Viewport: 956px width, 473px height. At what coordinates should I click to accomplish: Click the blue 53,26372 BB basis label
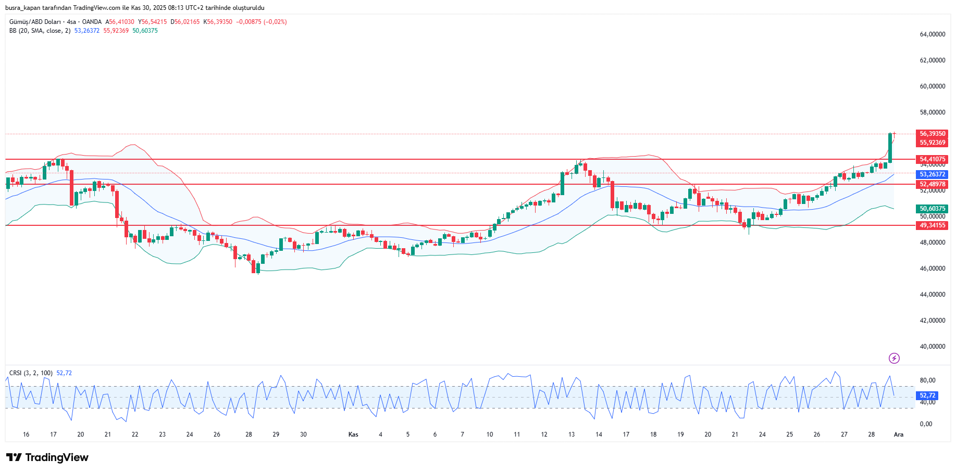pos(932,174)
